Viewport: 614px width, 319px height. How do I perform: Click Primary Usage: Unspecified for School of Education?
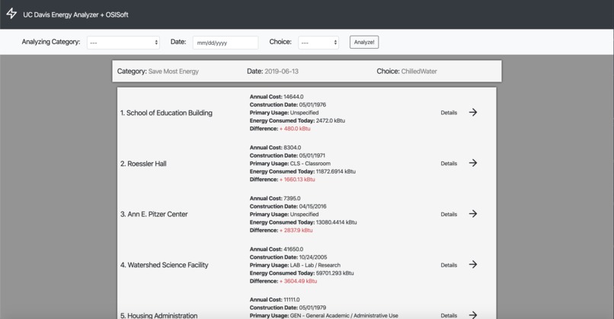tap(284, 113)
